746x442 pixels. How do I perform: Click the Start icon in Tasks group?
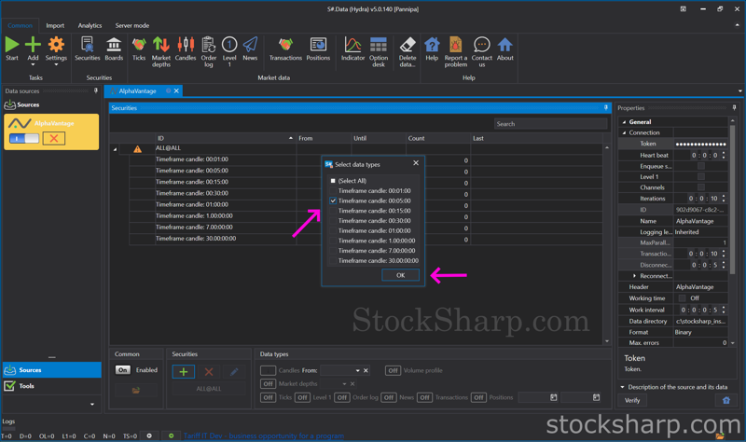[11, 46]
